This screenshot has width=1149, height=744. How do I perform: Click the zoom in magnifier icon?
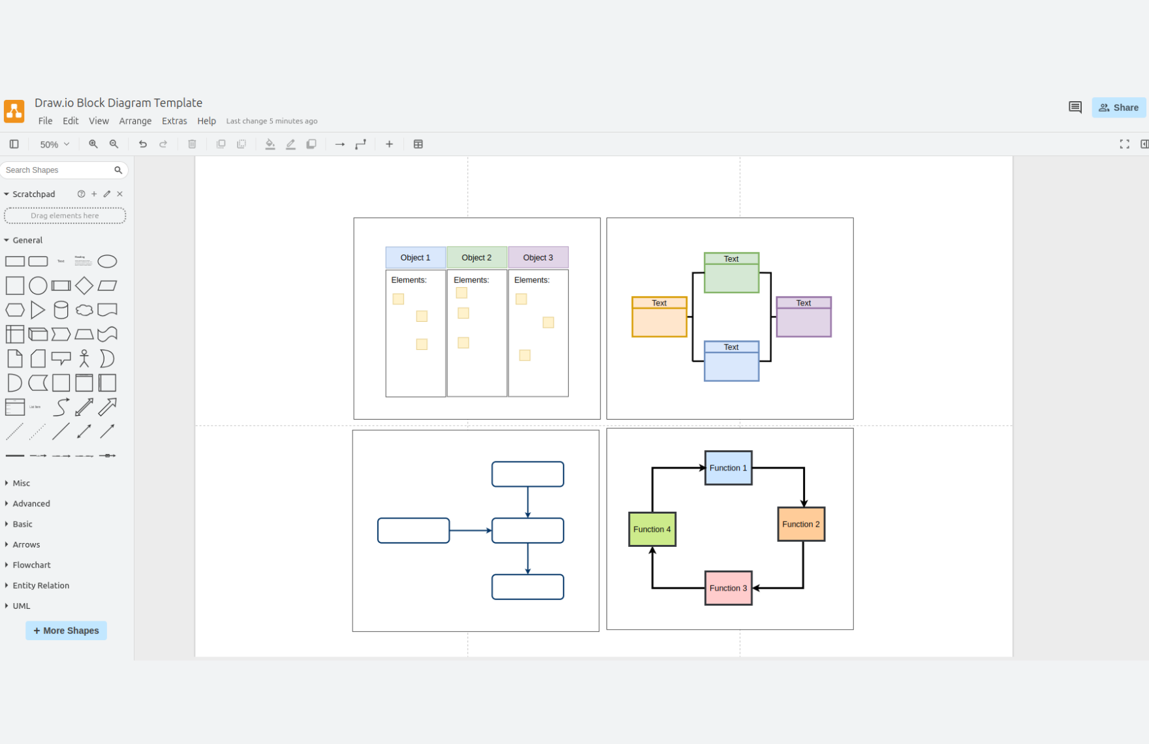(93, 144)
